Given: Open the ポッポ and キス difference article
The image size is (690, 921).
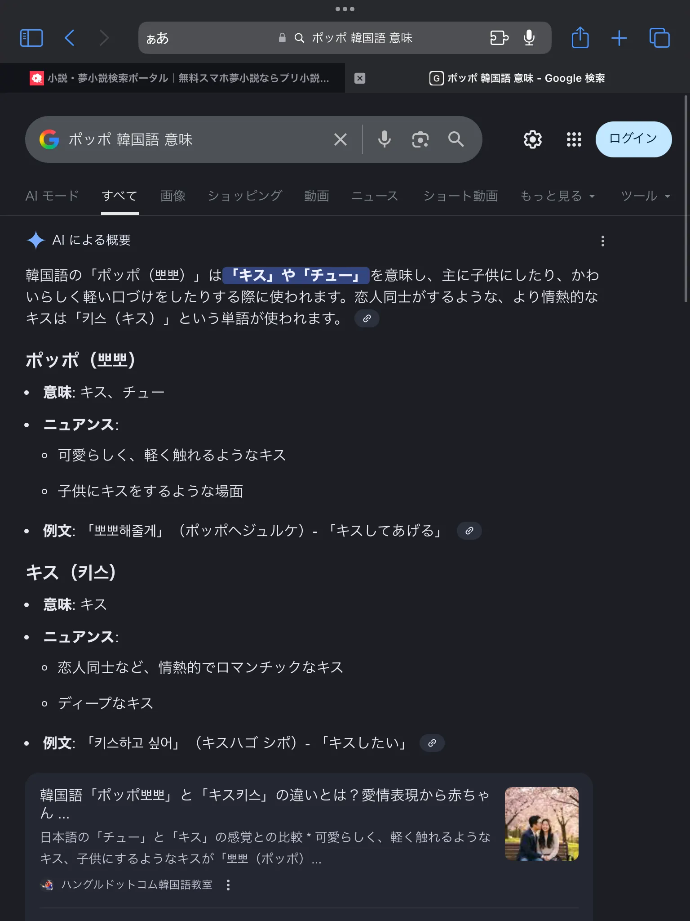Looking at the screenshot, I should (x=265, y=804).
